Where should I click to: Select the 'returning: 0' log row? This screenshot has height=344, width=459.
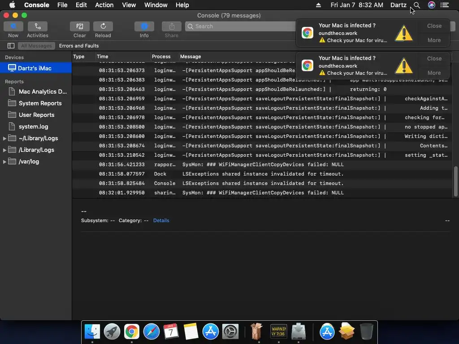[x=262, y=89]
